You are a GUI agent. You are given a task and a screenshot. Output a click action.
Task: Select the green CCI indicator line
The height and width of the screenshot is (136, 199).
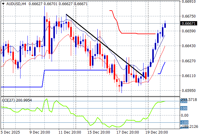click(x=83, y=113)
